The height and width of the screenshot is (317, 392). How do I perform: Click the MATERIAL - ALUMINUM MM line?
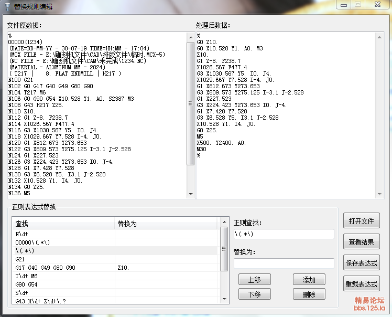point(57,67)
